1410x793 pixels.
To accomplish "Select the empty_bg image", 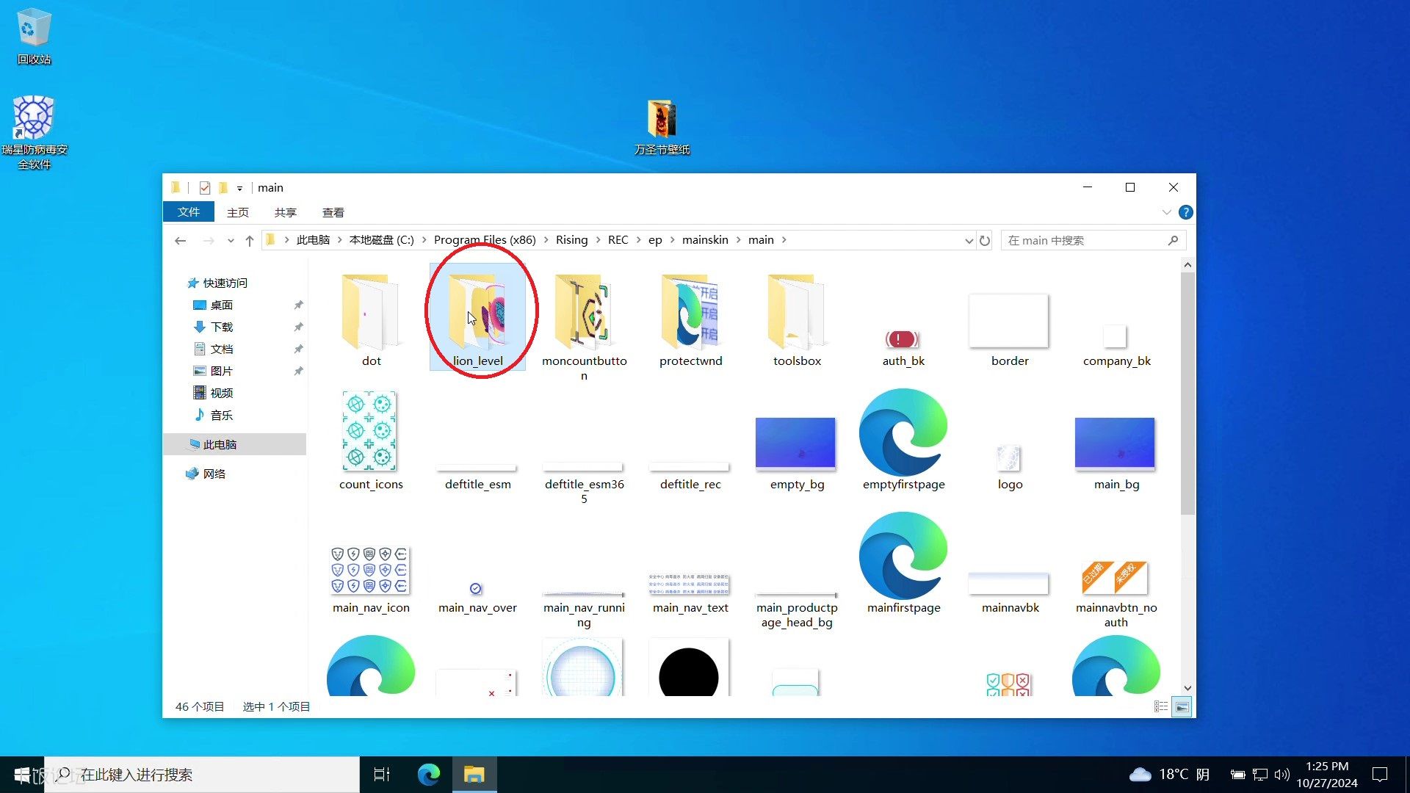I will (797, 454).
